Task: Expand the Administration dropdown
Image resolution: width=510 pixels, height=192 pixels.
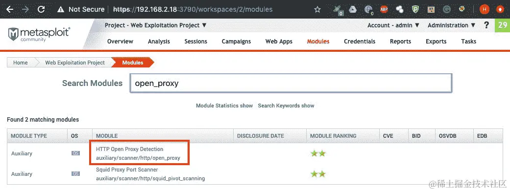Action: pos(451,25)
